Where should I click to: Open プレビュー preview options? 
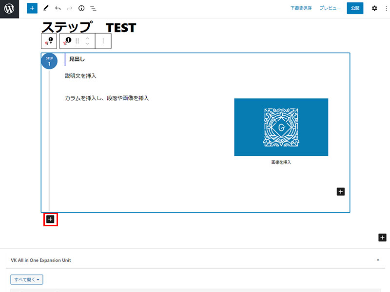[x=330, y=8]
